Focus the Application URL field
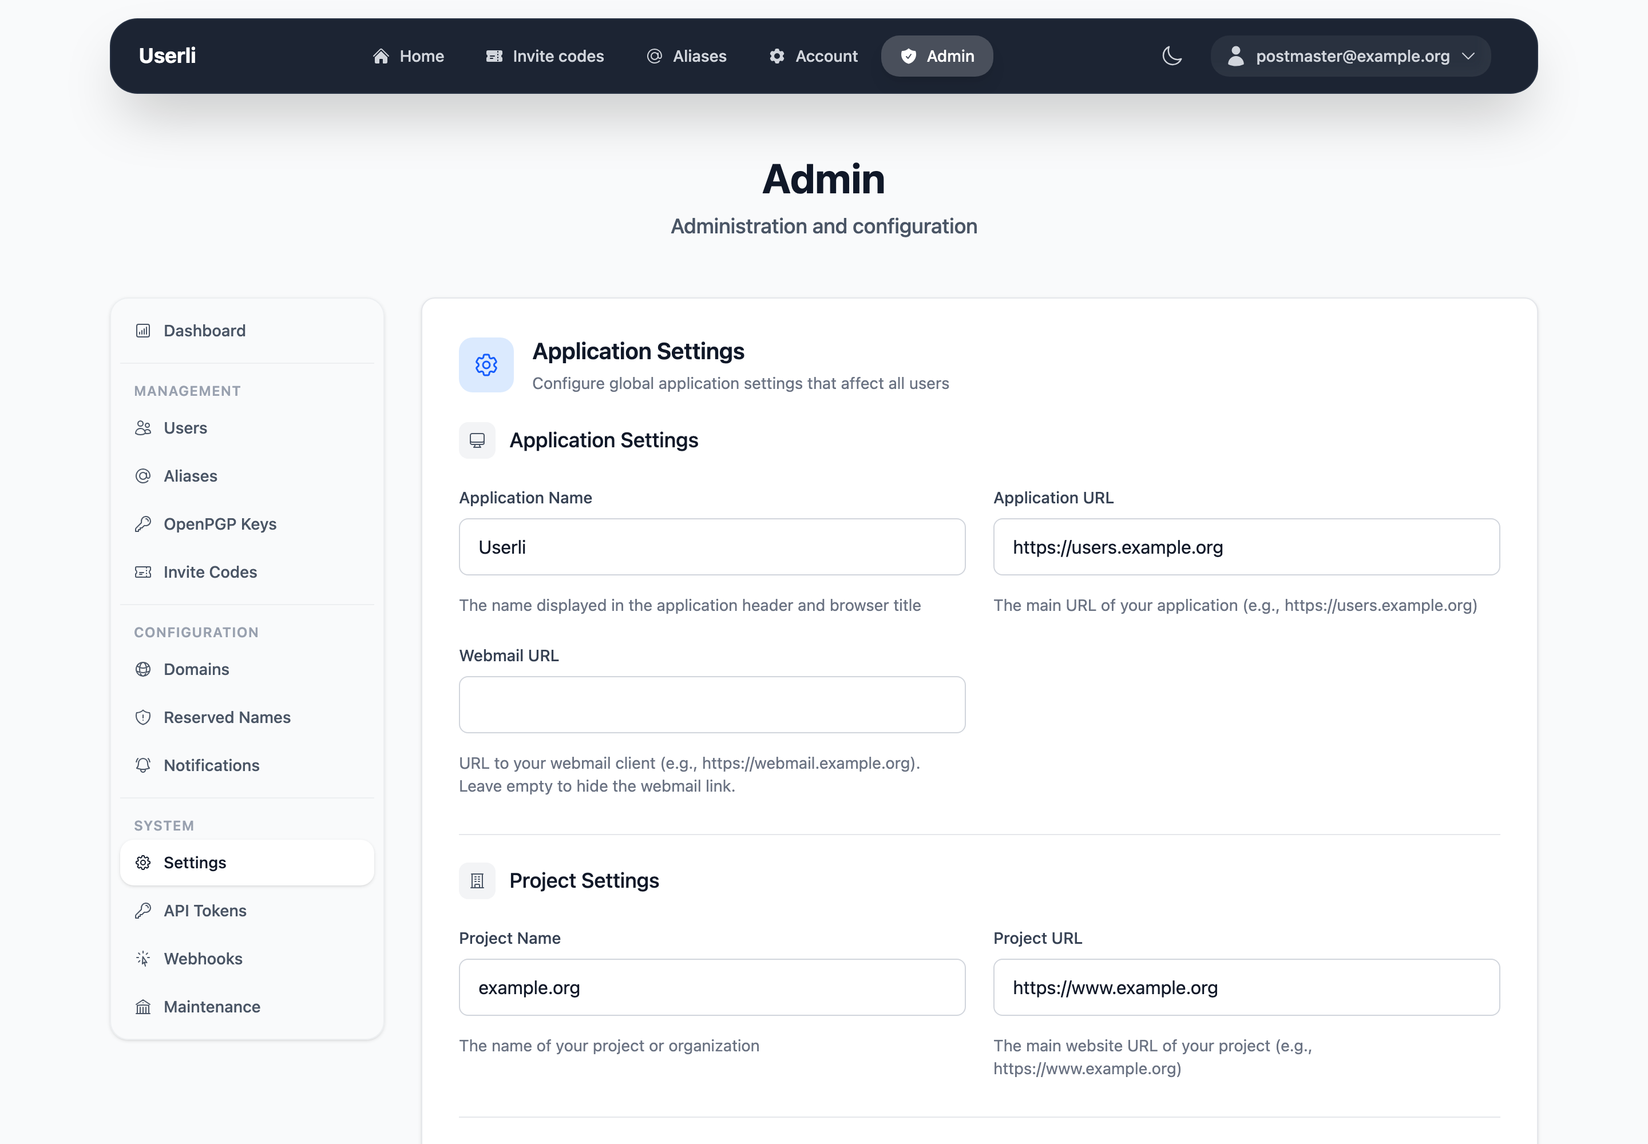The width and height of the screenshot is (1648, 1144). click(x=1246, y=547)
